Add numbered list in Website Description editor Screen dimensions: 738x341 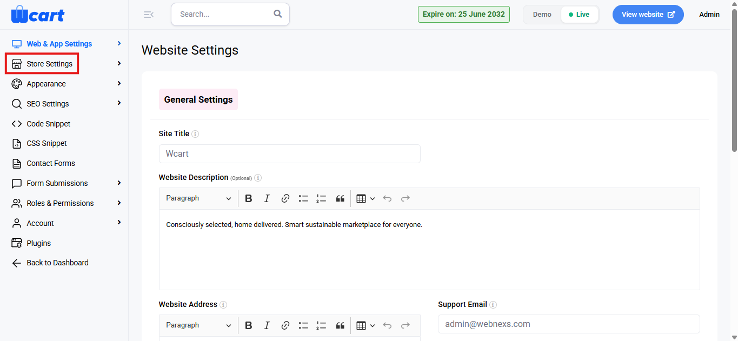pyautogui.click(x=321, y=198)
